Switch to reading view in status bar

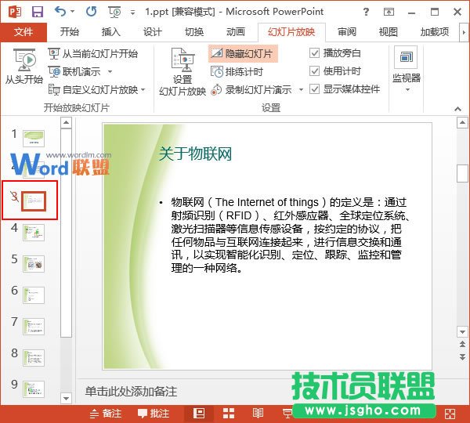click(258, 413)
